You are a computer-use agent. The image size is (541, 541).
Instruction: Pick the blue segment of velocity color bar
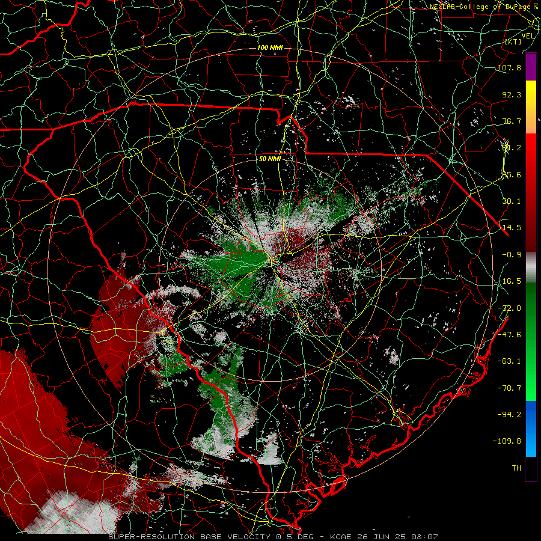tap(531, 429)
